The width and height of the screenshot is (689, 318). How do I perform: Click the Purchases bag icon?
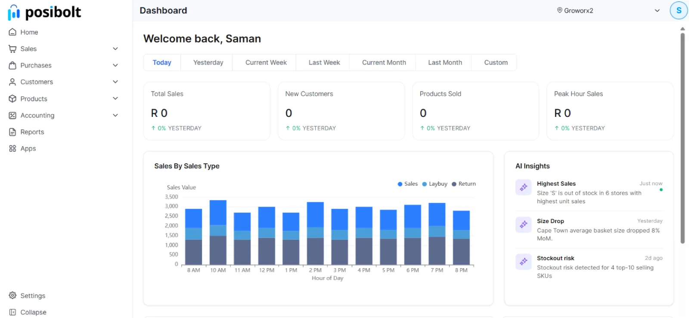tap(12, 65)
